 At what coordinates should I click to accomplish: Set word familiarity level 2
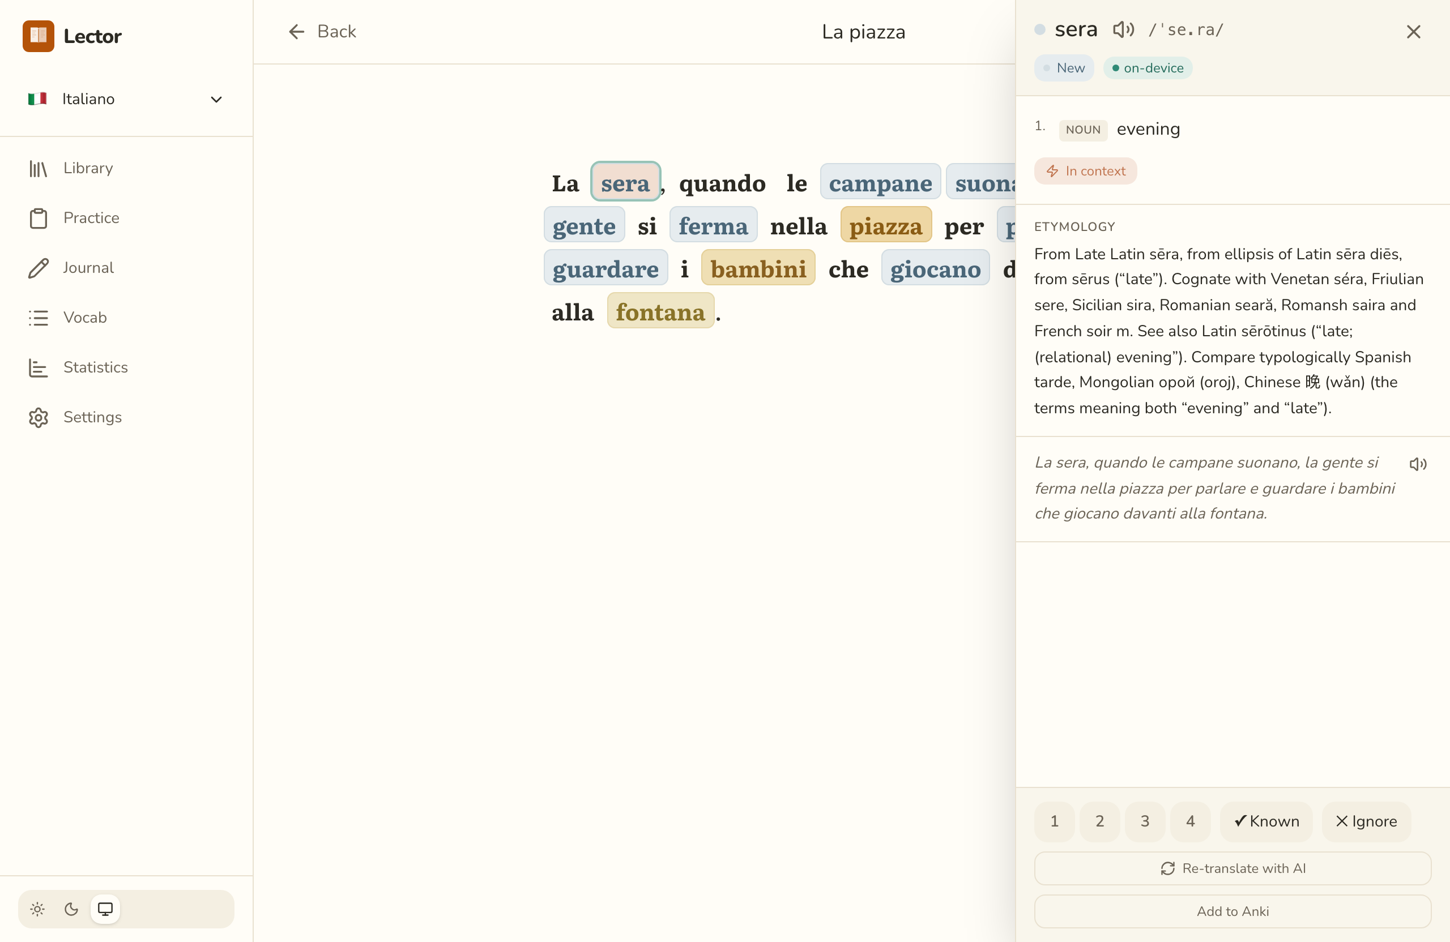[x=1100, y=821]
